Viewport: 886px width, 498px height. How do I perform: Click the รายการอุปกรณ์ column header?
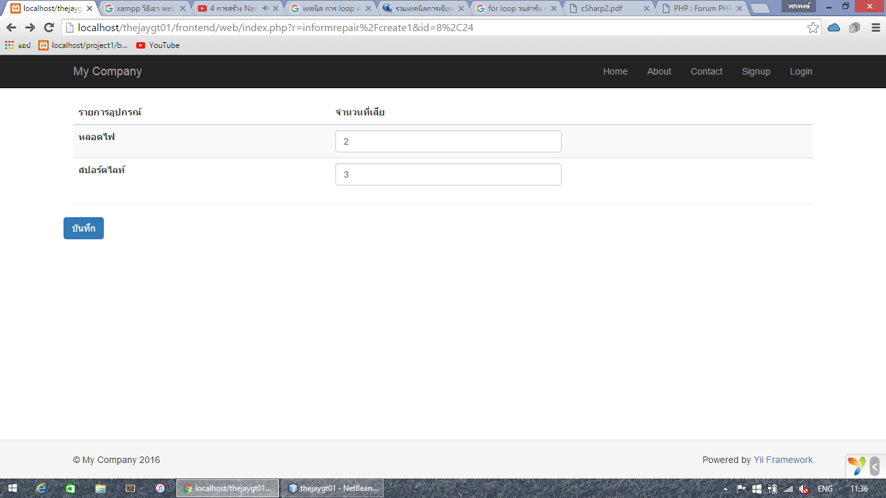[x=110, y=113]
